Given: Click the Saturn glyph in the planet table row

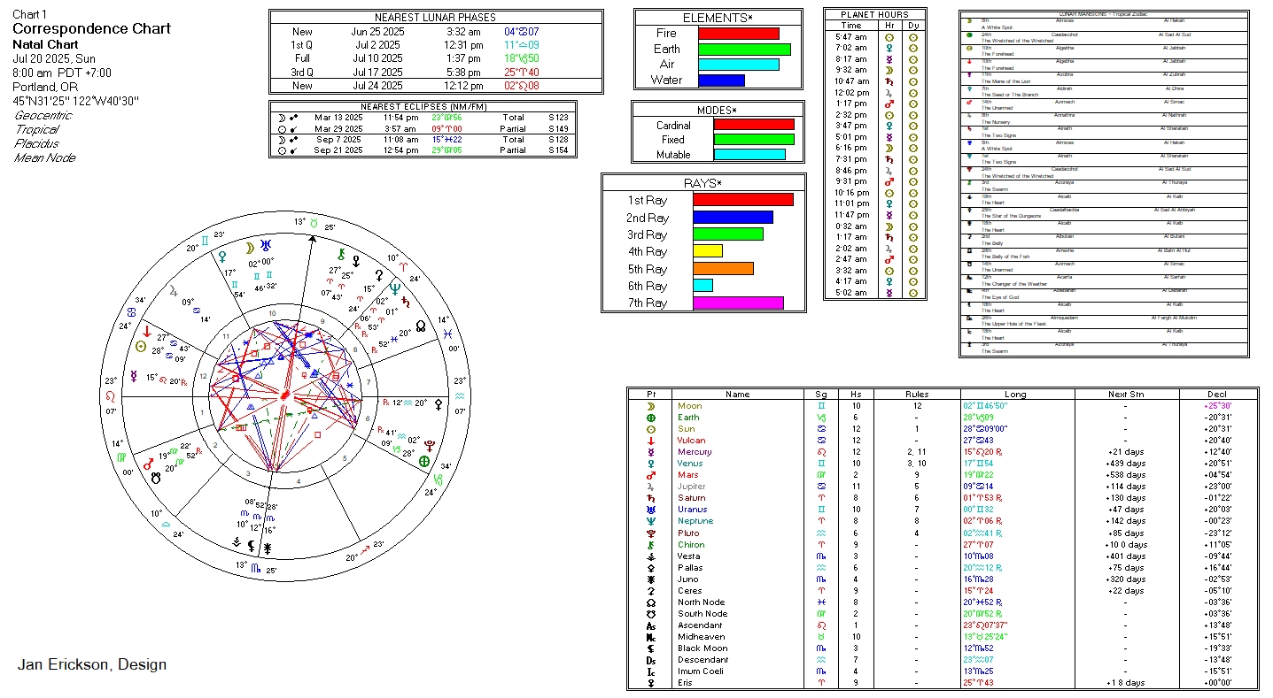Looking at the screenshot, I should [x=651, y=498].
